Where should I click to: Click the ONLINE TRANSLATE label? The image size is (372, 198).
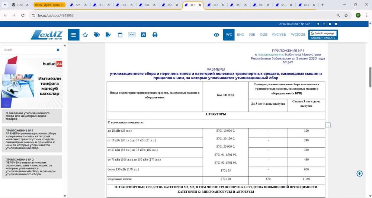[x=323, y=38]
